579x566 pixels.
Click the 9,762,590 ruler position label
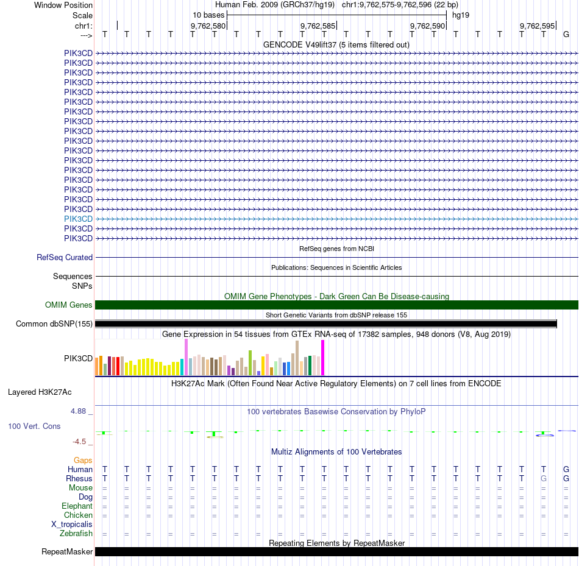tap(427, 26)
